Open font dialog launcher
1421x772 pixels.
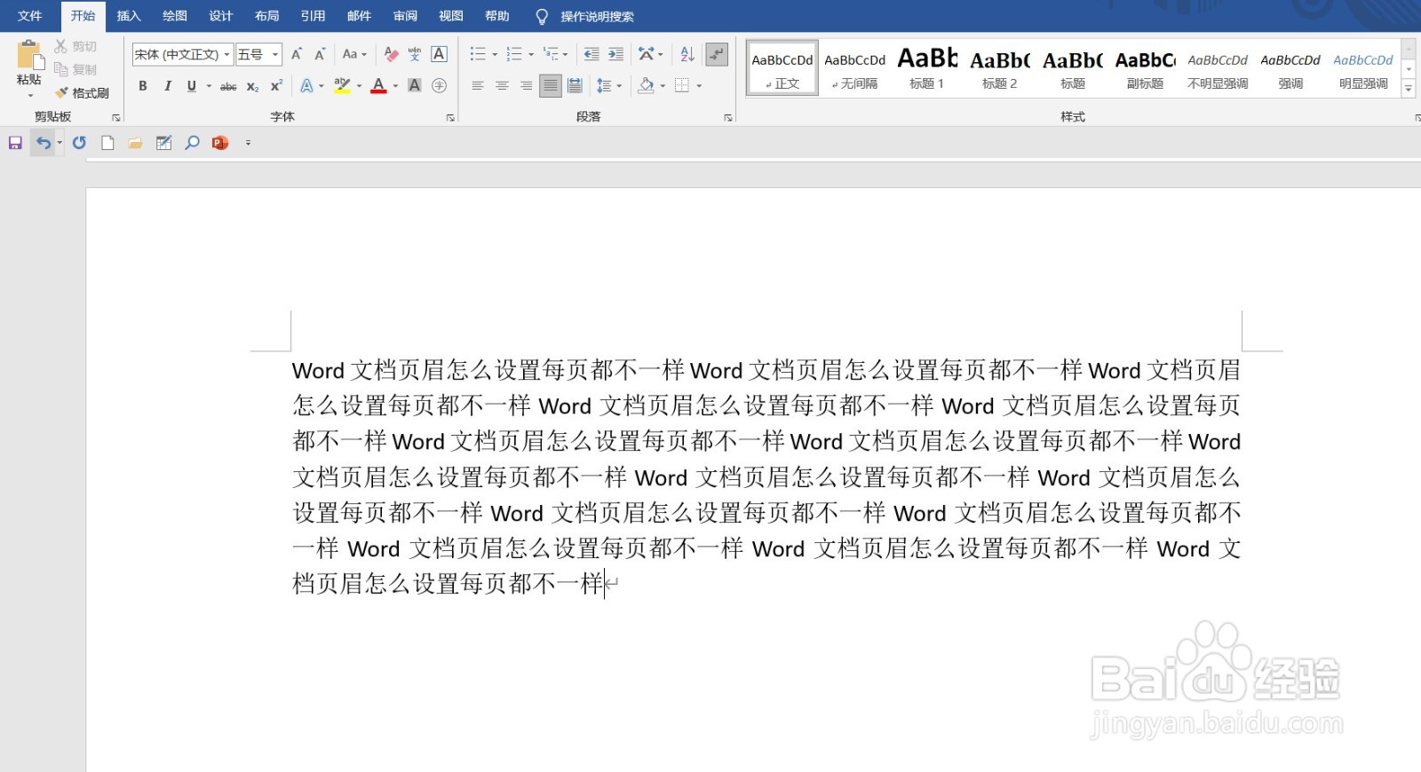[x=450, y=117]
